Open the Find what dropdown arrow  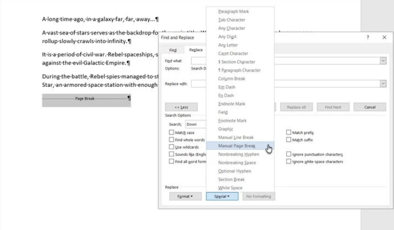pos(383,61)
